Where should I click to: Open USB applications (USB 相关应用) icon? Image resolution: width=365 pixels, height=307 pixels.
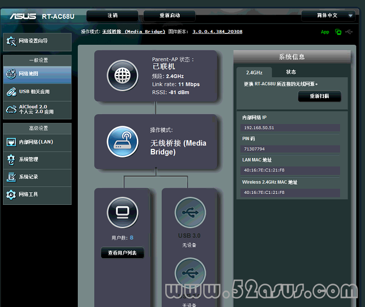coord(11,92)
